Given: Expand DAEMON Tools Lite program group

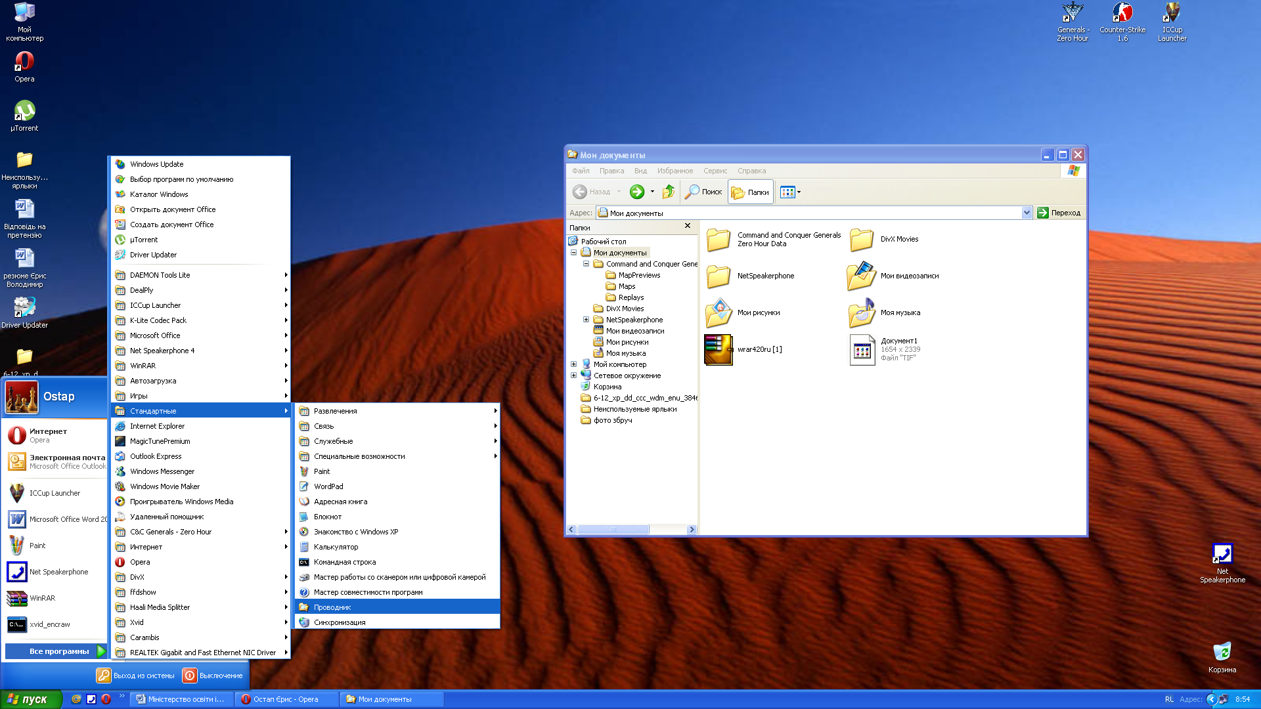Looking at the screenshot, I should 200,275.
